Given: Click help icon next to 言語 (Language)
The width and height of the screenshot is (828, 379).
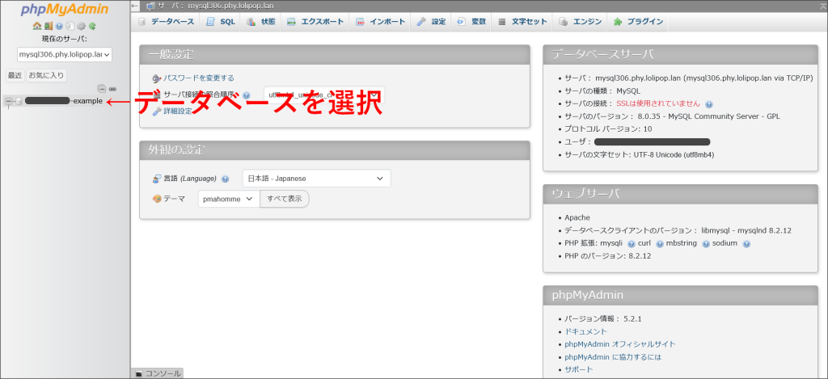Looking at the screenshot, I should (225, 179).
